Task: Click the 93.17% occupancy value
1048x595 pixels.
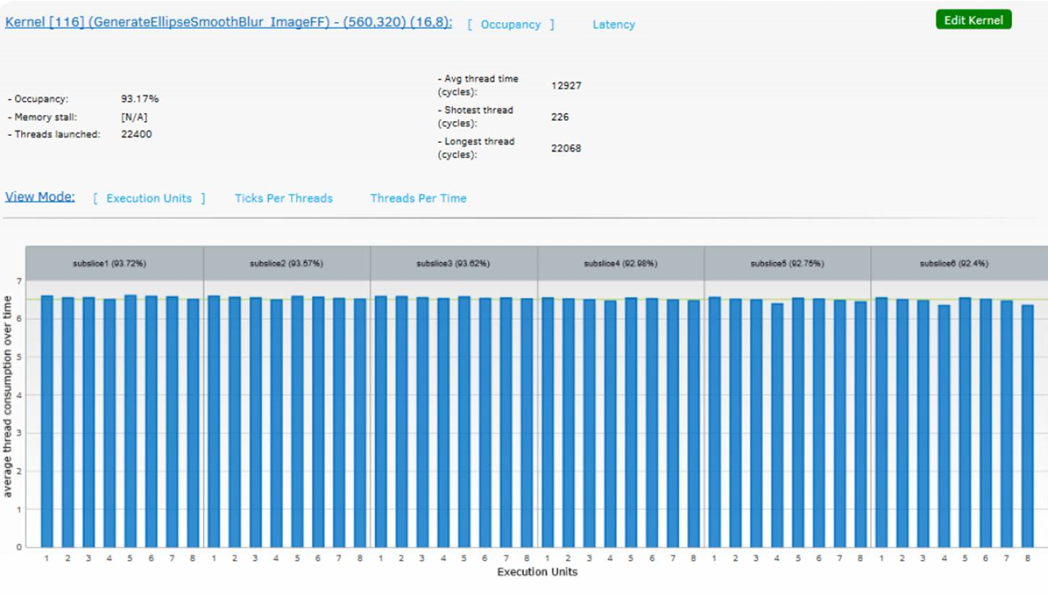Action: (x=139, y=99)
